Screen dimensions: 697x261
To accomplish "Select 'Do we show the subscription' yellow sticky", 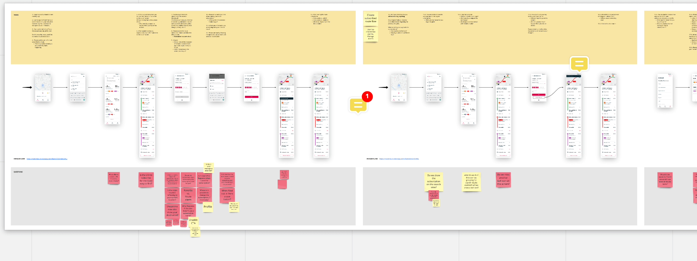I will 433,181.
